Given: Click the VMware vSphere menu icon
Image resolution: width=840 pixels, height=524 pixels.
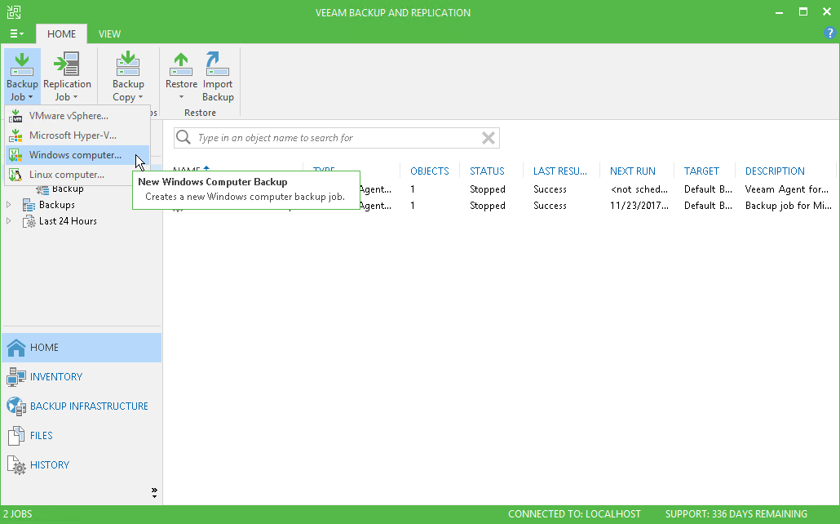Looking at the screenshot, I should 15,116.
